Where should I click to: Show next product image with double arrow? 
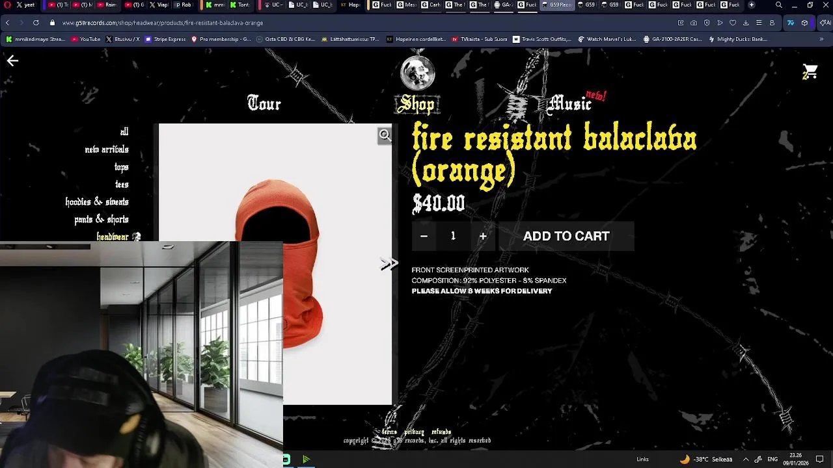pyautogui.click(x=389, y=264)
